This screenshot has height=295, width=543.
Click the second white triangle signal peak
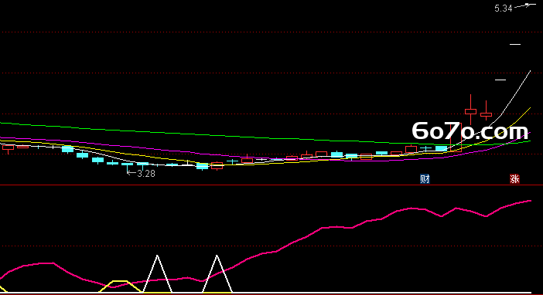[217, 256]
